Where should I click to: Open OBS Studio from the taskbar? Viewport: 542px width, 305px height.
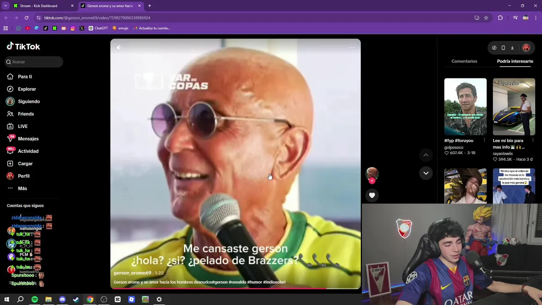point(104,299)
